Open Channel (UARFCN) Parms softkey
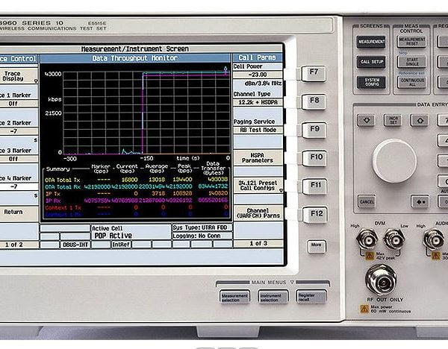 click(258, 213)
